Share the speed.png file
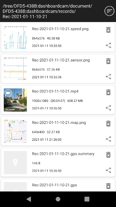This screenshot has width=116, height=207. 108,45
